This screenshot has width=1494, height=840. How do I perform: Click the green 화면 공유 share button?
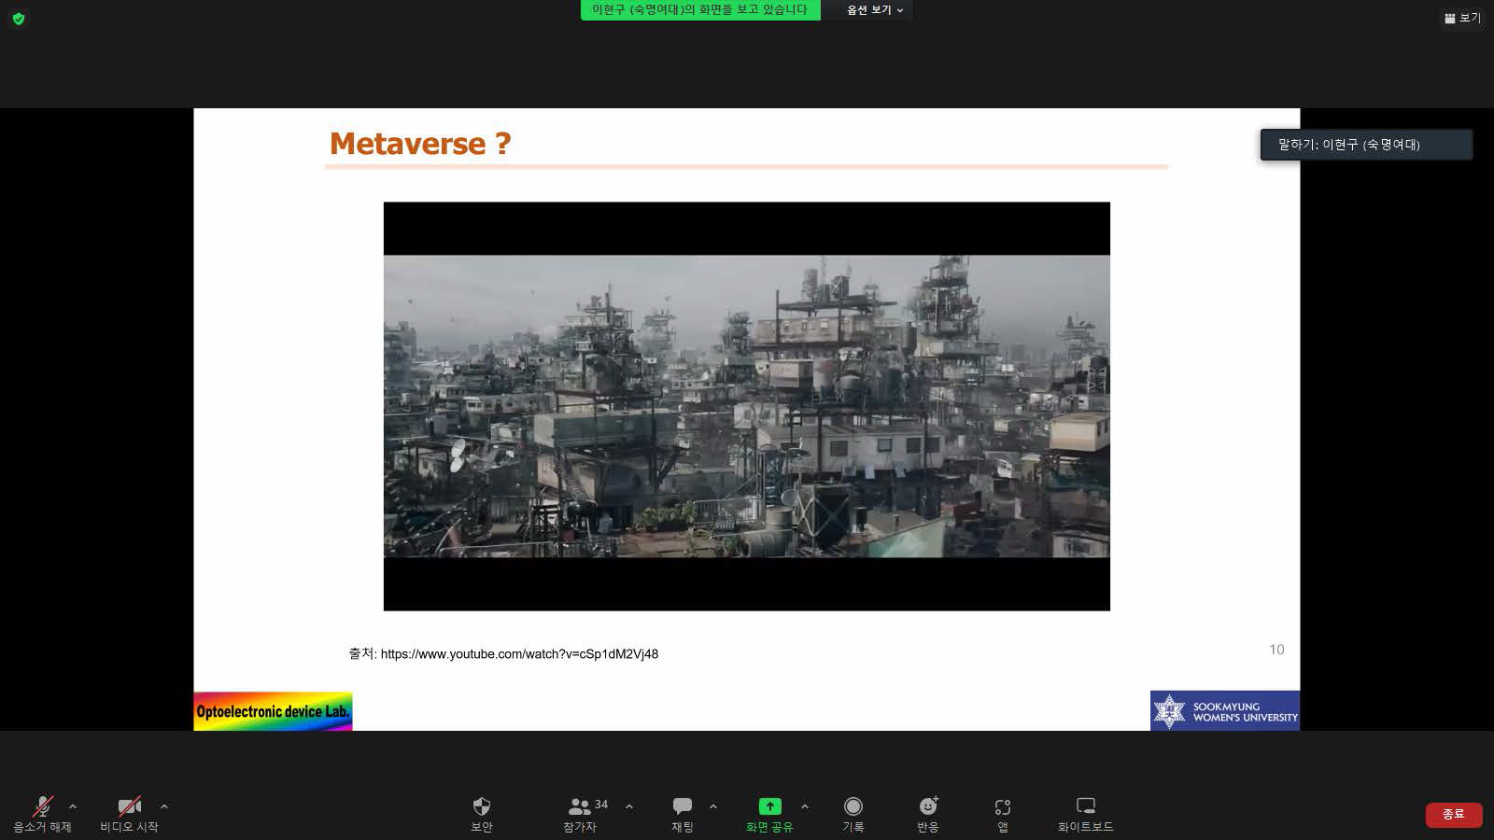769,814
